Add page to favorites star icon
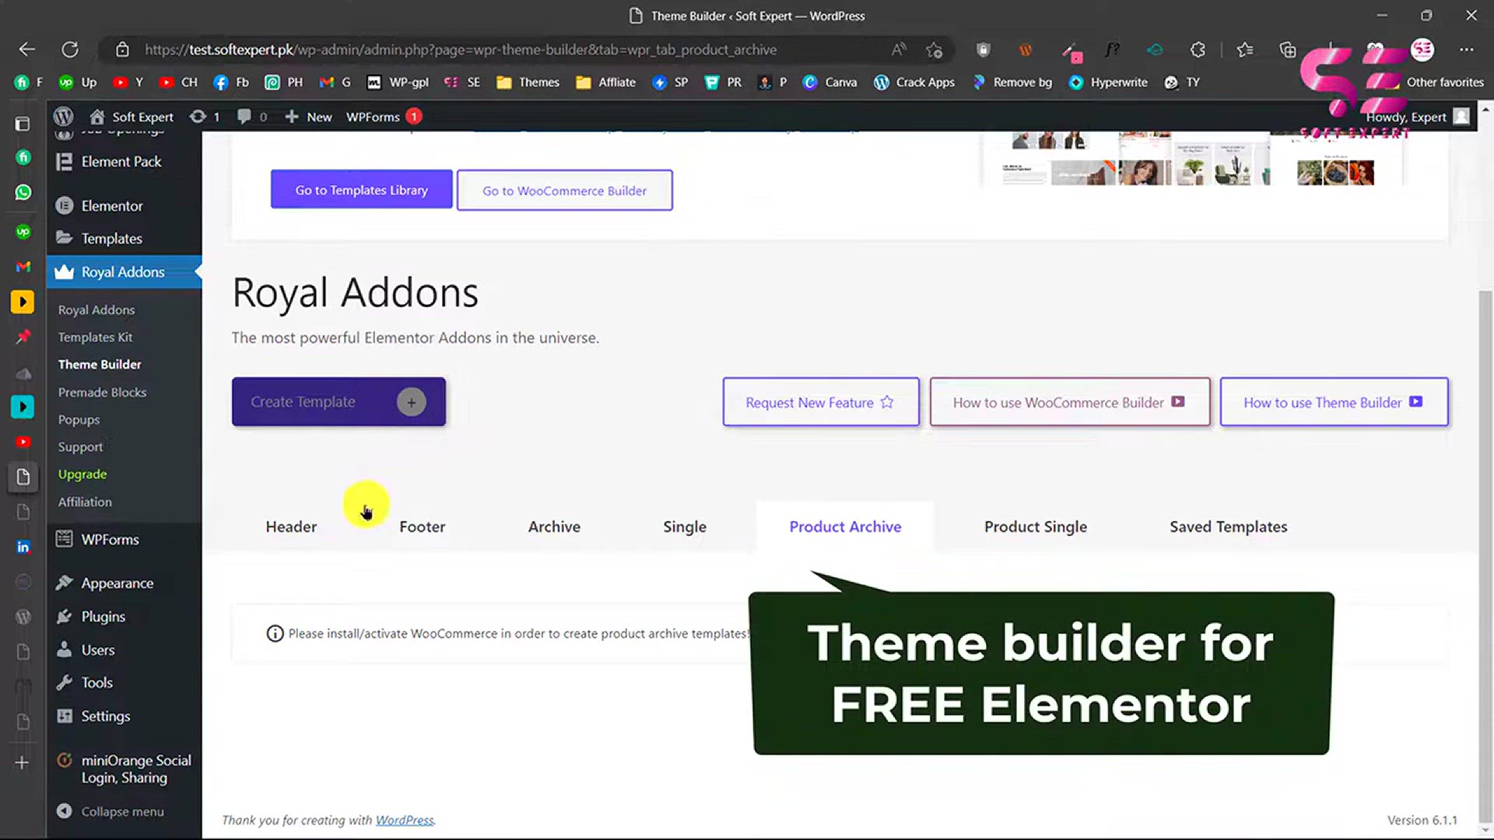The image size is (1494, 840). (x=934, y=50)
